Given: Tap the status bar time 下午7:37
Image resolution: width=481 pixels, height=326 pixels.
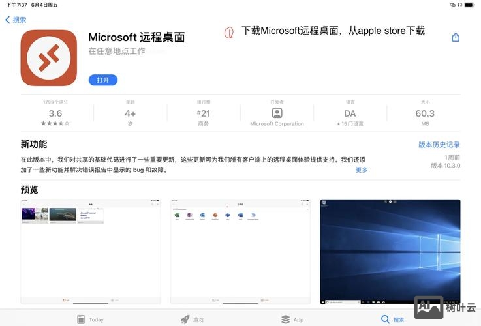Looking at the screenshot, I should (x=17, y=5).
